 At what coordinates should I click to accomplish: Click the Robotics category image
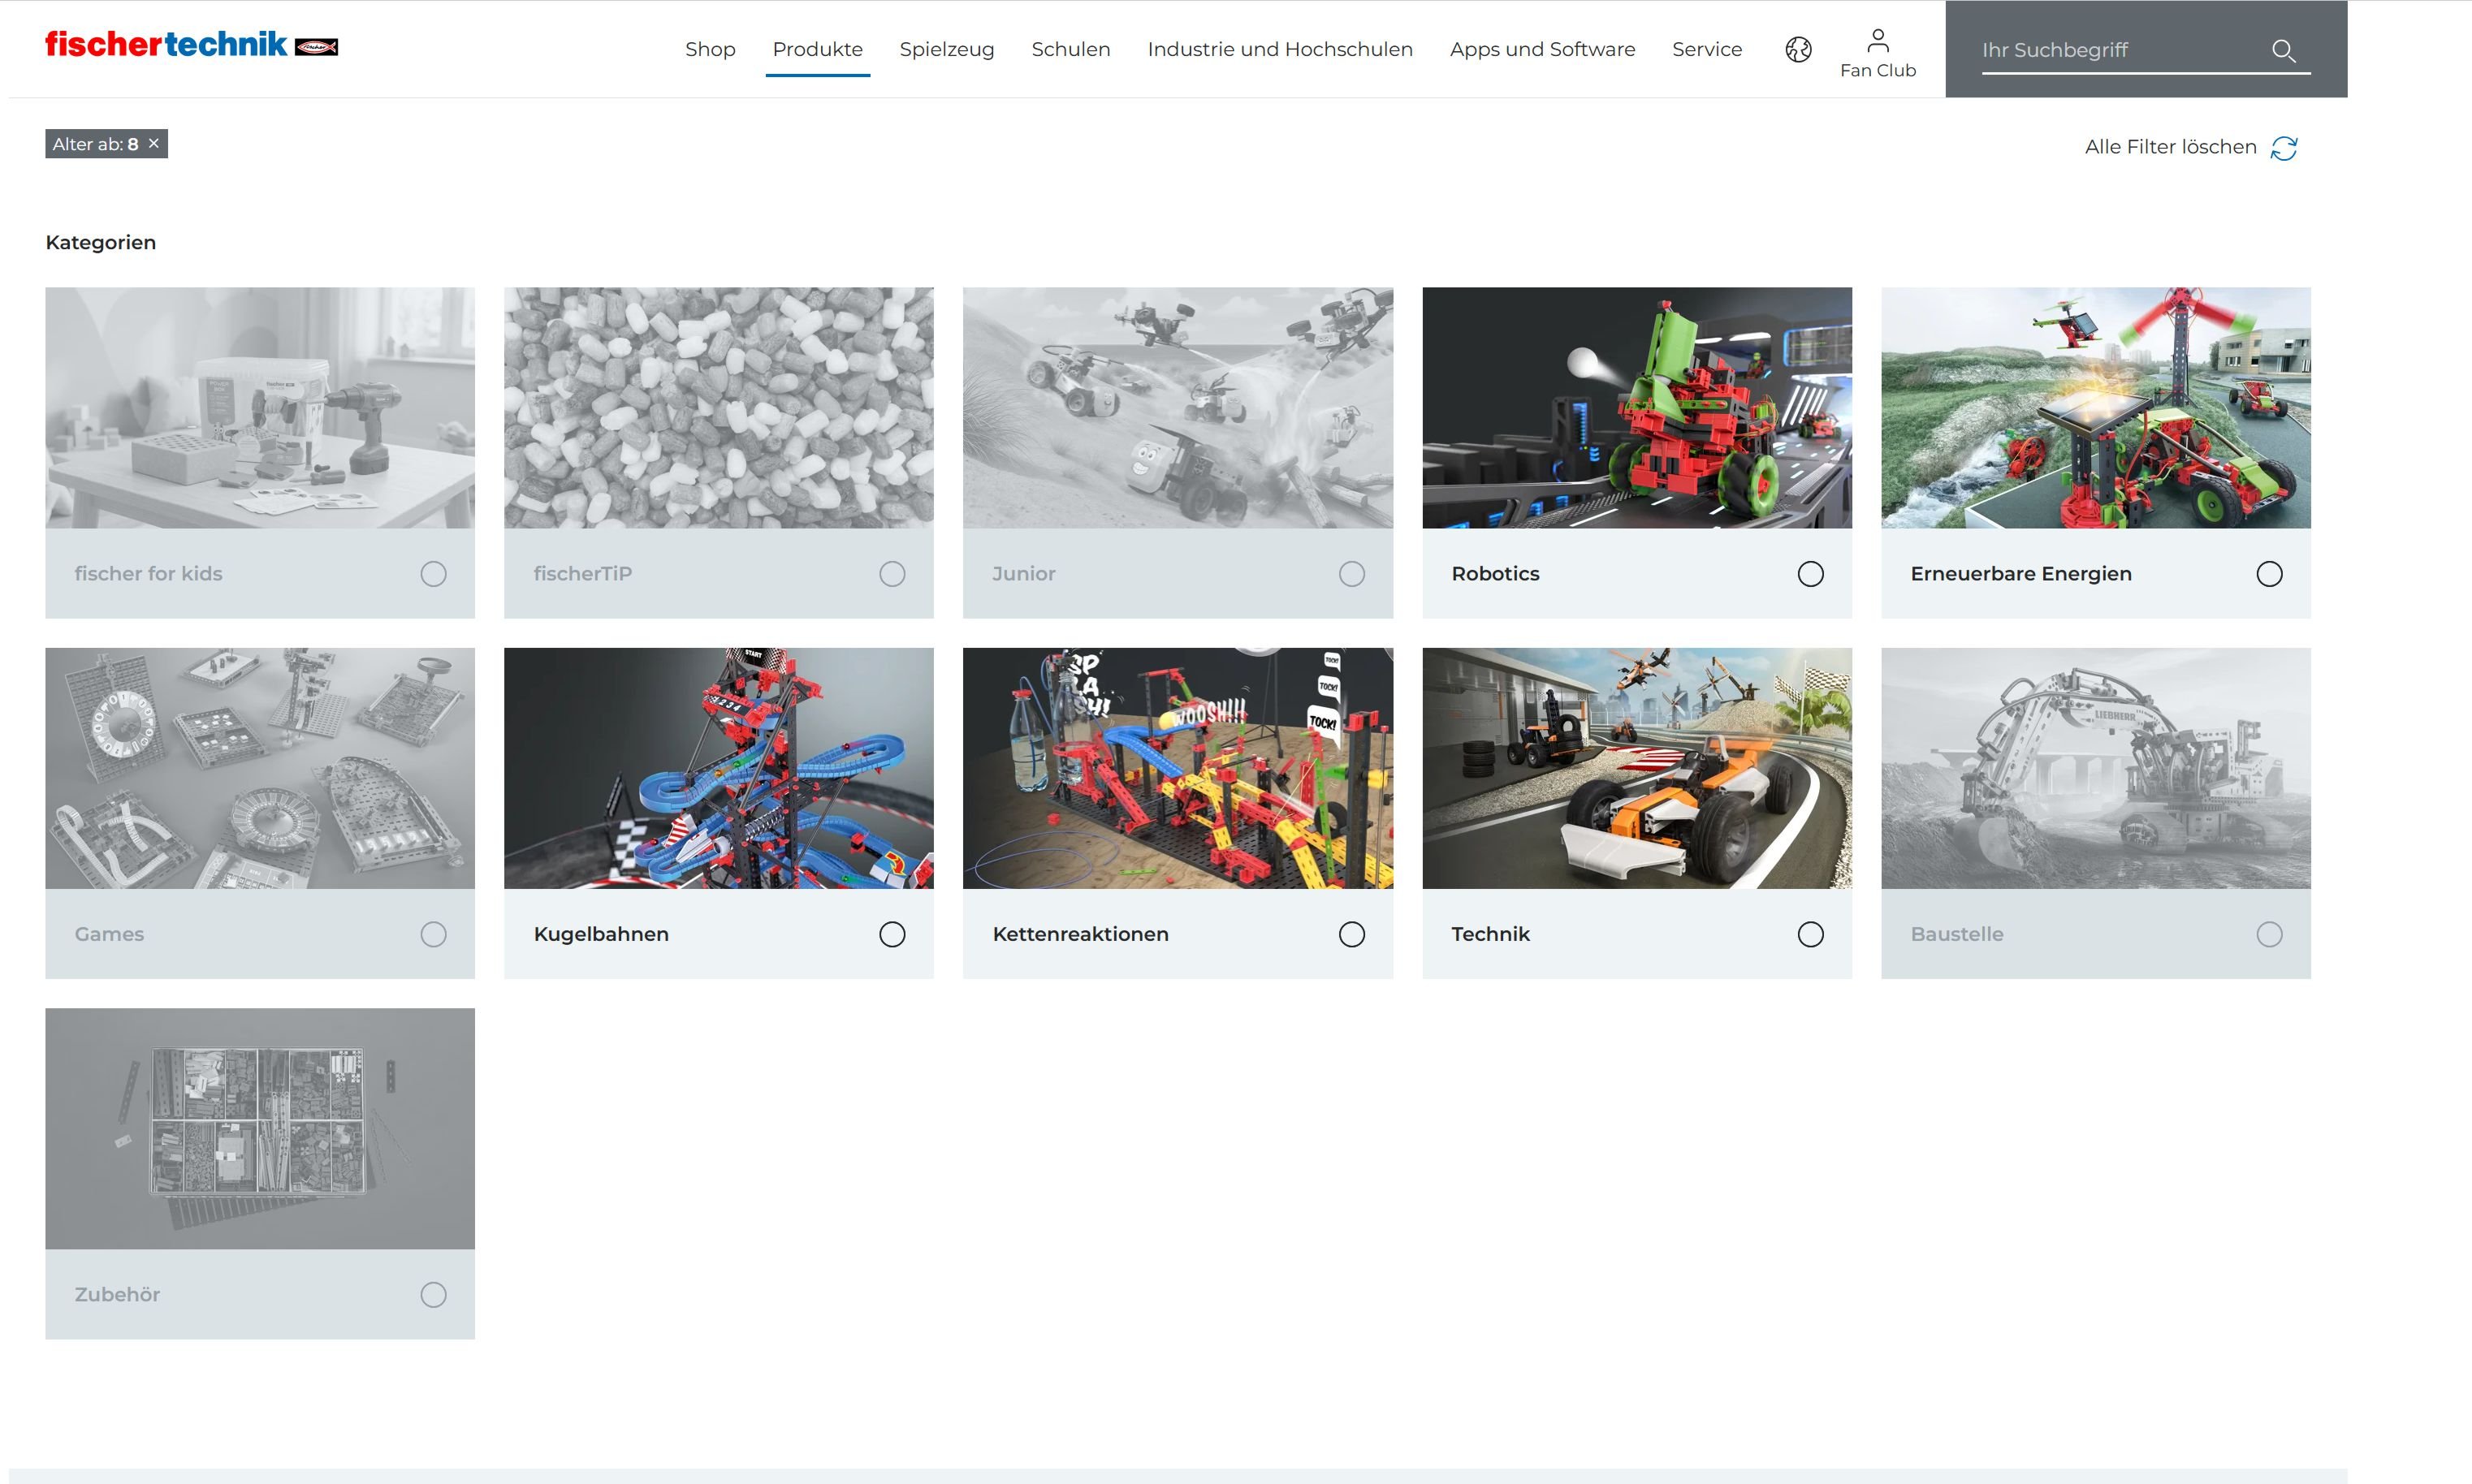[x=1636, y=407]
